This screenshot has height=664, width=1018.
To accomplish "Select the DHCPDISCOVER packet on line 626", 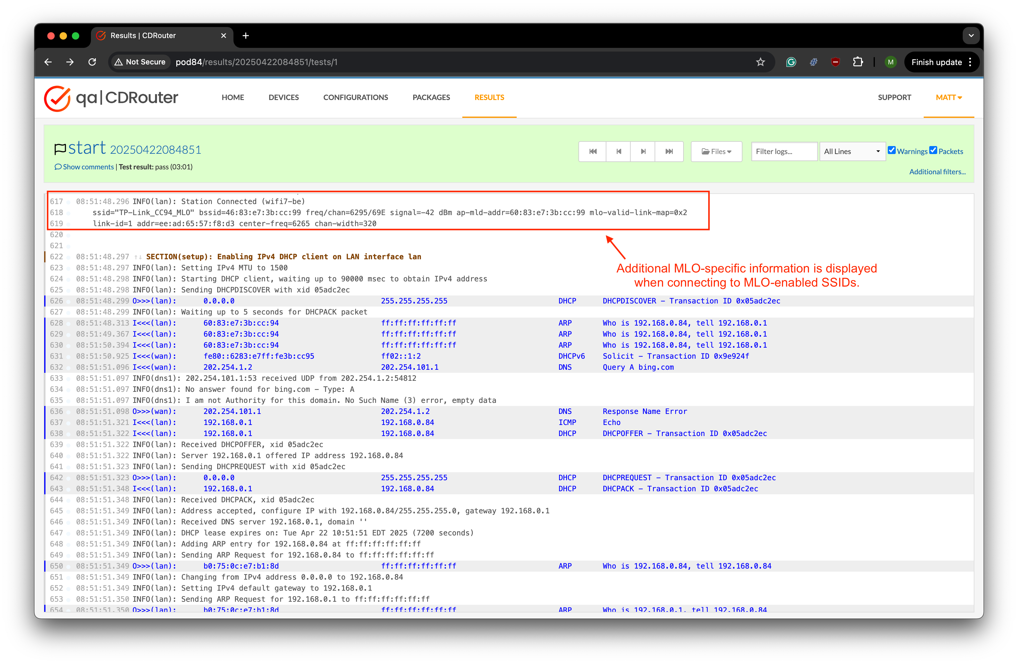I will (x=509, y=301).
